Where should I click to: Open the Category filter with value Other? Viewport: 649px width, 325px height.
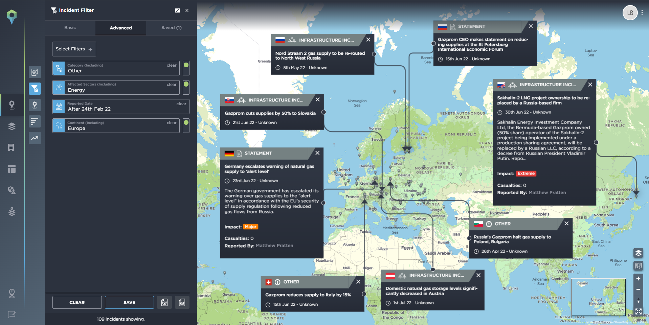click(116, 68)
